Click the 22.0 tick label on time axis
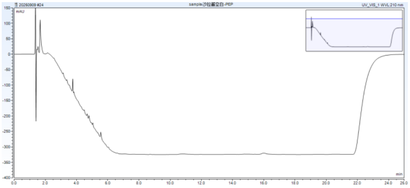The image size is (410, 188). coord(357,183)
